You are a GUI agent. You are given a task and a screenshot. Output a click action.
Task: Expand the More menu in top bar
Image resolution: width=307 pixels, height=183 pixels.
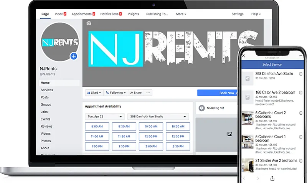pyautogui.click(x=181, y=14)
